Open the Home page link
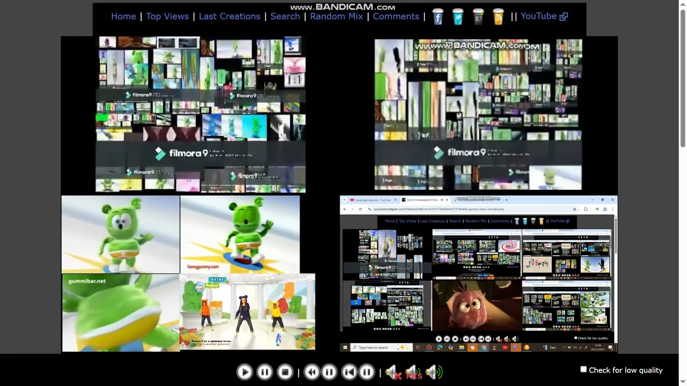The image size is (687, 386). point(123,16)
